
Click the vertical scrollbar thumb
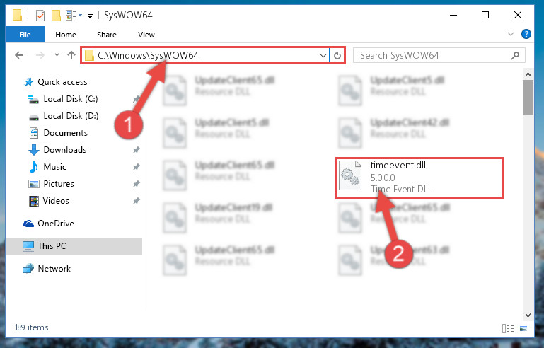click(x=528, y=98)
